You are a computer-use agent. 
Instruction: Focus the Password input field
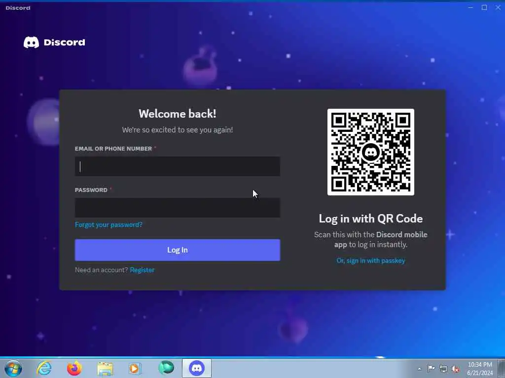(x=178, y=208)
